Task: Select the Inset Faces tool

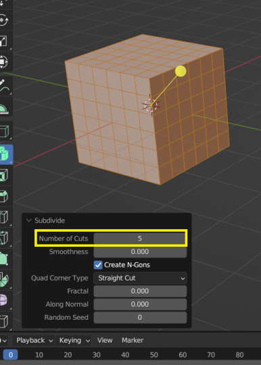Action: (4, 175)
